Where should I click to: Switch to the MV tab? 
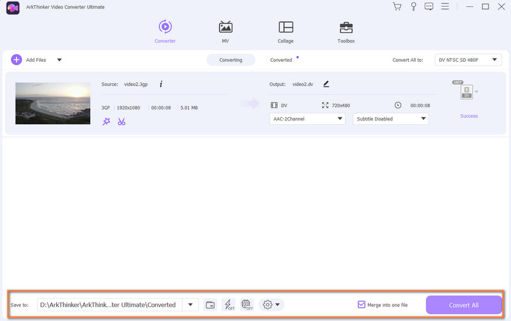225,31
